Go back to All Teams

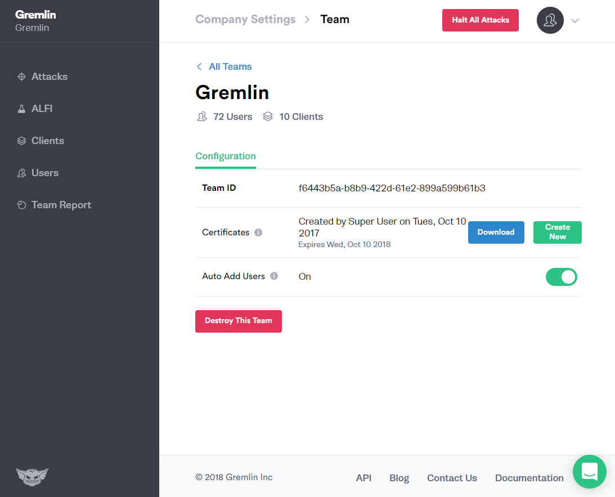pyautogui.click(x=230, y=66)
